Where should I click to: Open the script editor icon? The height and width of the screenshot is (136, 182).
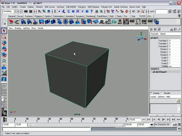click(179, 129)
